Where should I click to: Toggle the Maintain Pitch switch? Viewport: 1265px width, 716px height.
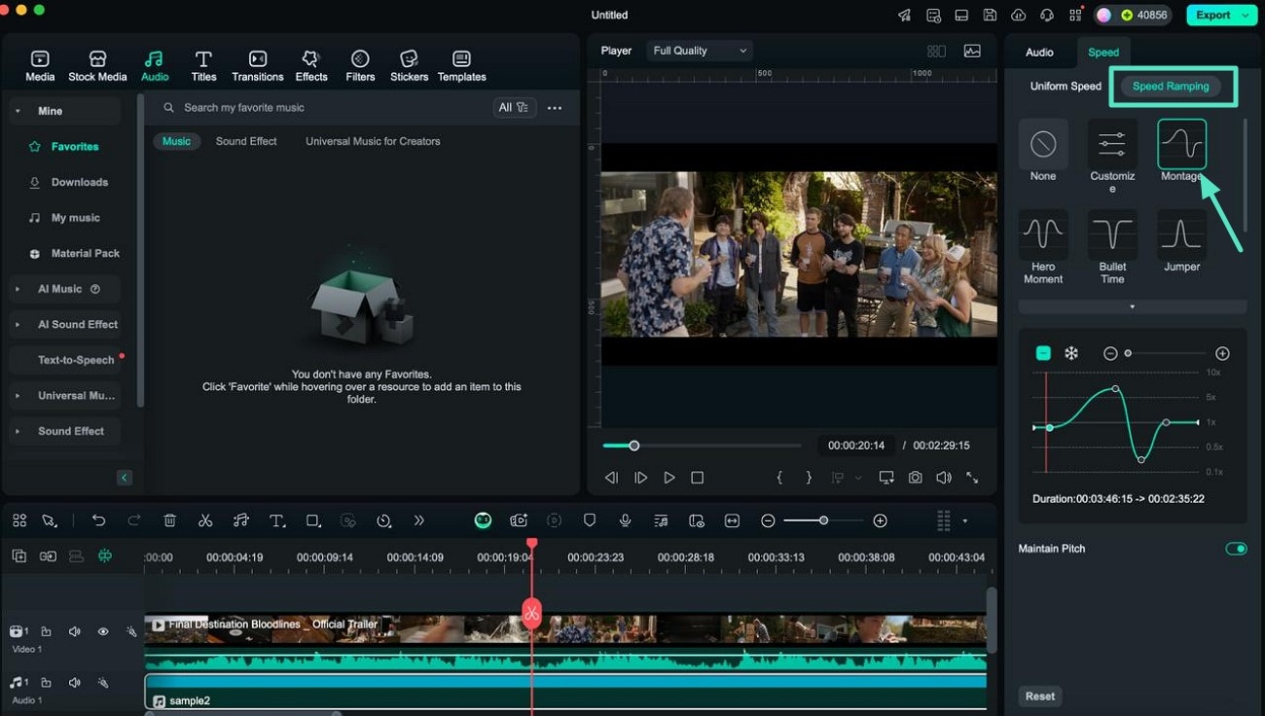(x=1236, y=549)
